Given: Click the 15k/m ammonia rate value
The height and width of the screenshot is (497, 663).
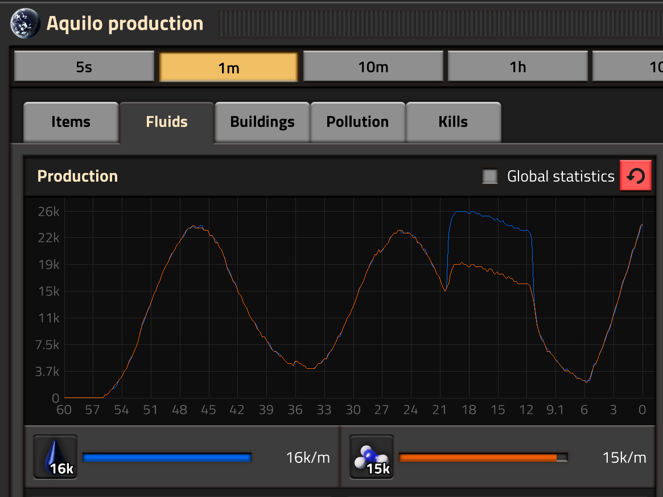Looking at the screenshot, I should pyautogui.click(x=624, y=457).
